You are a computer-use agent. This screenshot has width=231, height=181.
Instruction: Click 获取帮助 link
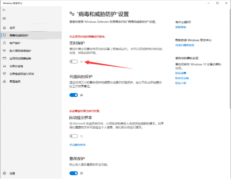tap(181, 27)
